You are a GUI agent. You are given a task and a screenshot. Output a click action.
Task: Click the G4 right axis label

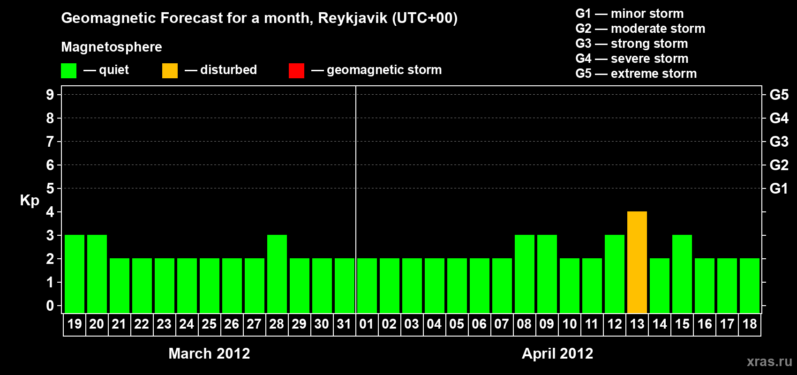[779, 118]
